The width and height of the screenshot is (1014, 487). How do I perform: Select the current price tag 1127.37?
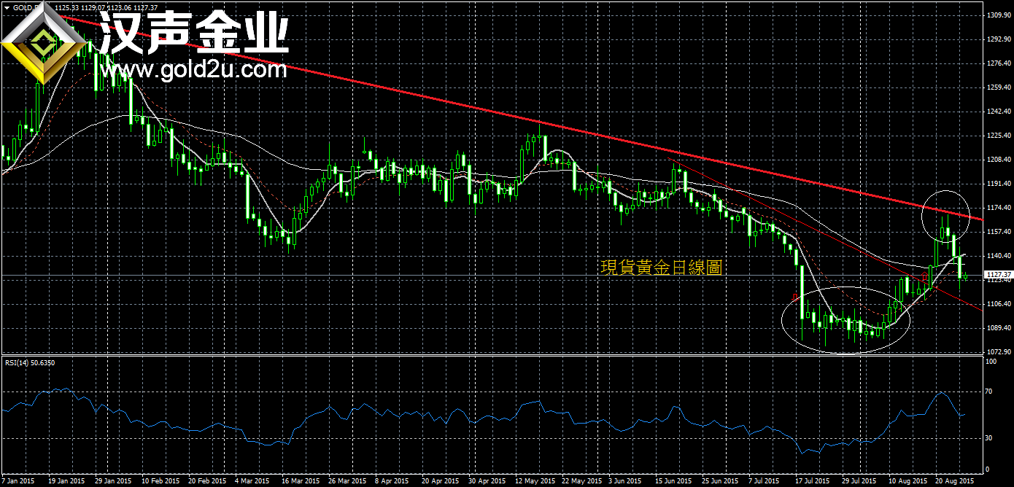coord(998,276)
